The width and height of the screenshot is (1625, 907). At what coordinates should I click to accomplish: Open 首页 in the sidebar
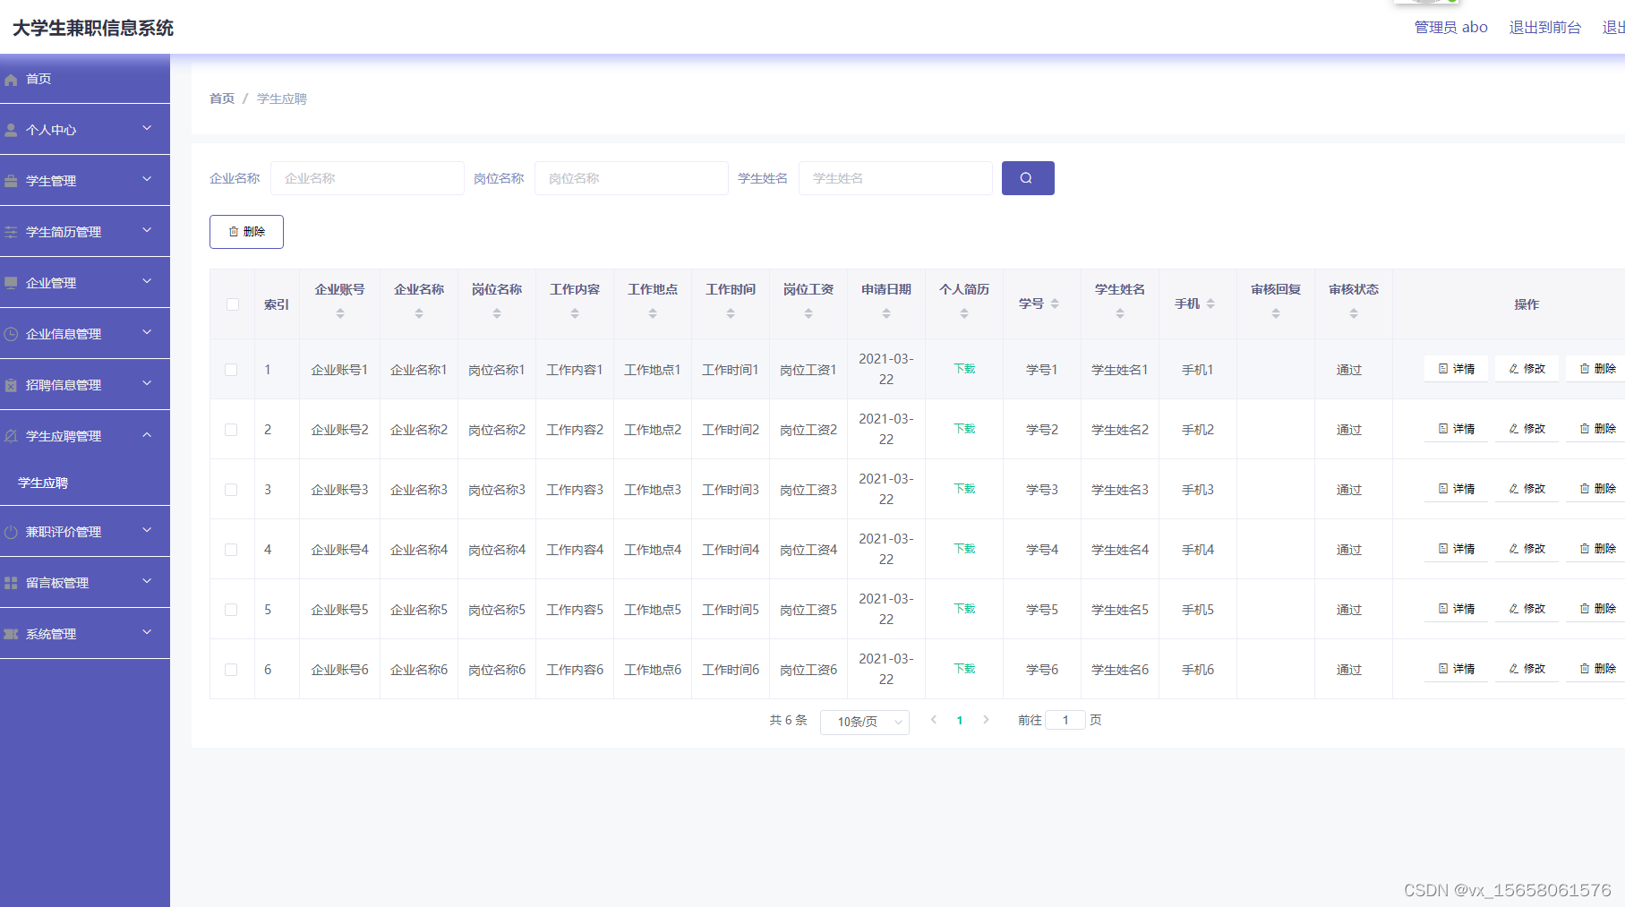click(85, 79)
